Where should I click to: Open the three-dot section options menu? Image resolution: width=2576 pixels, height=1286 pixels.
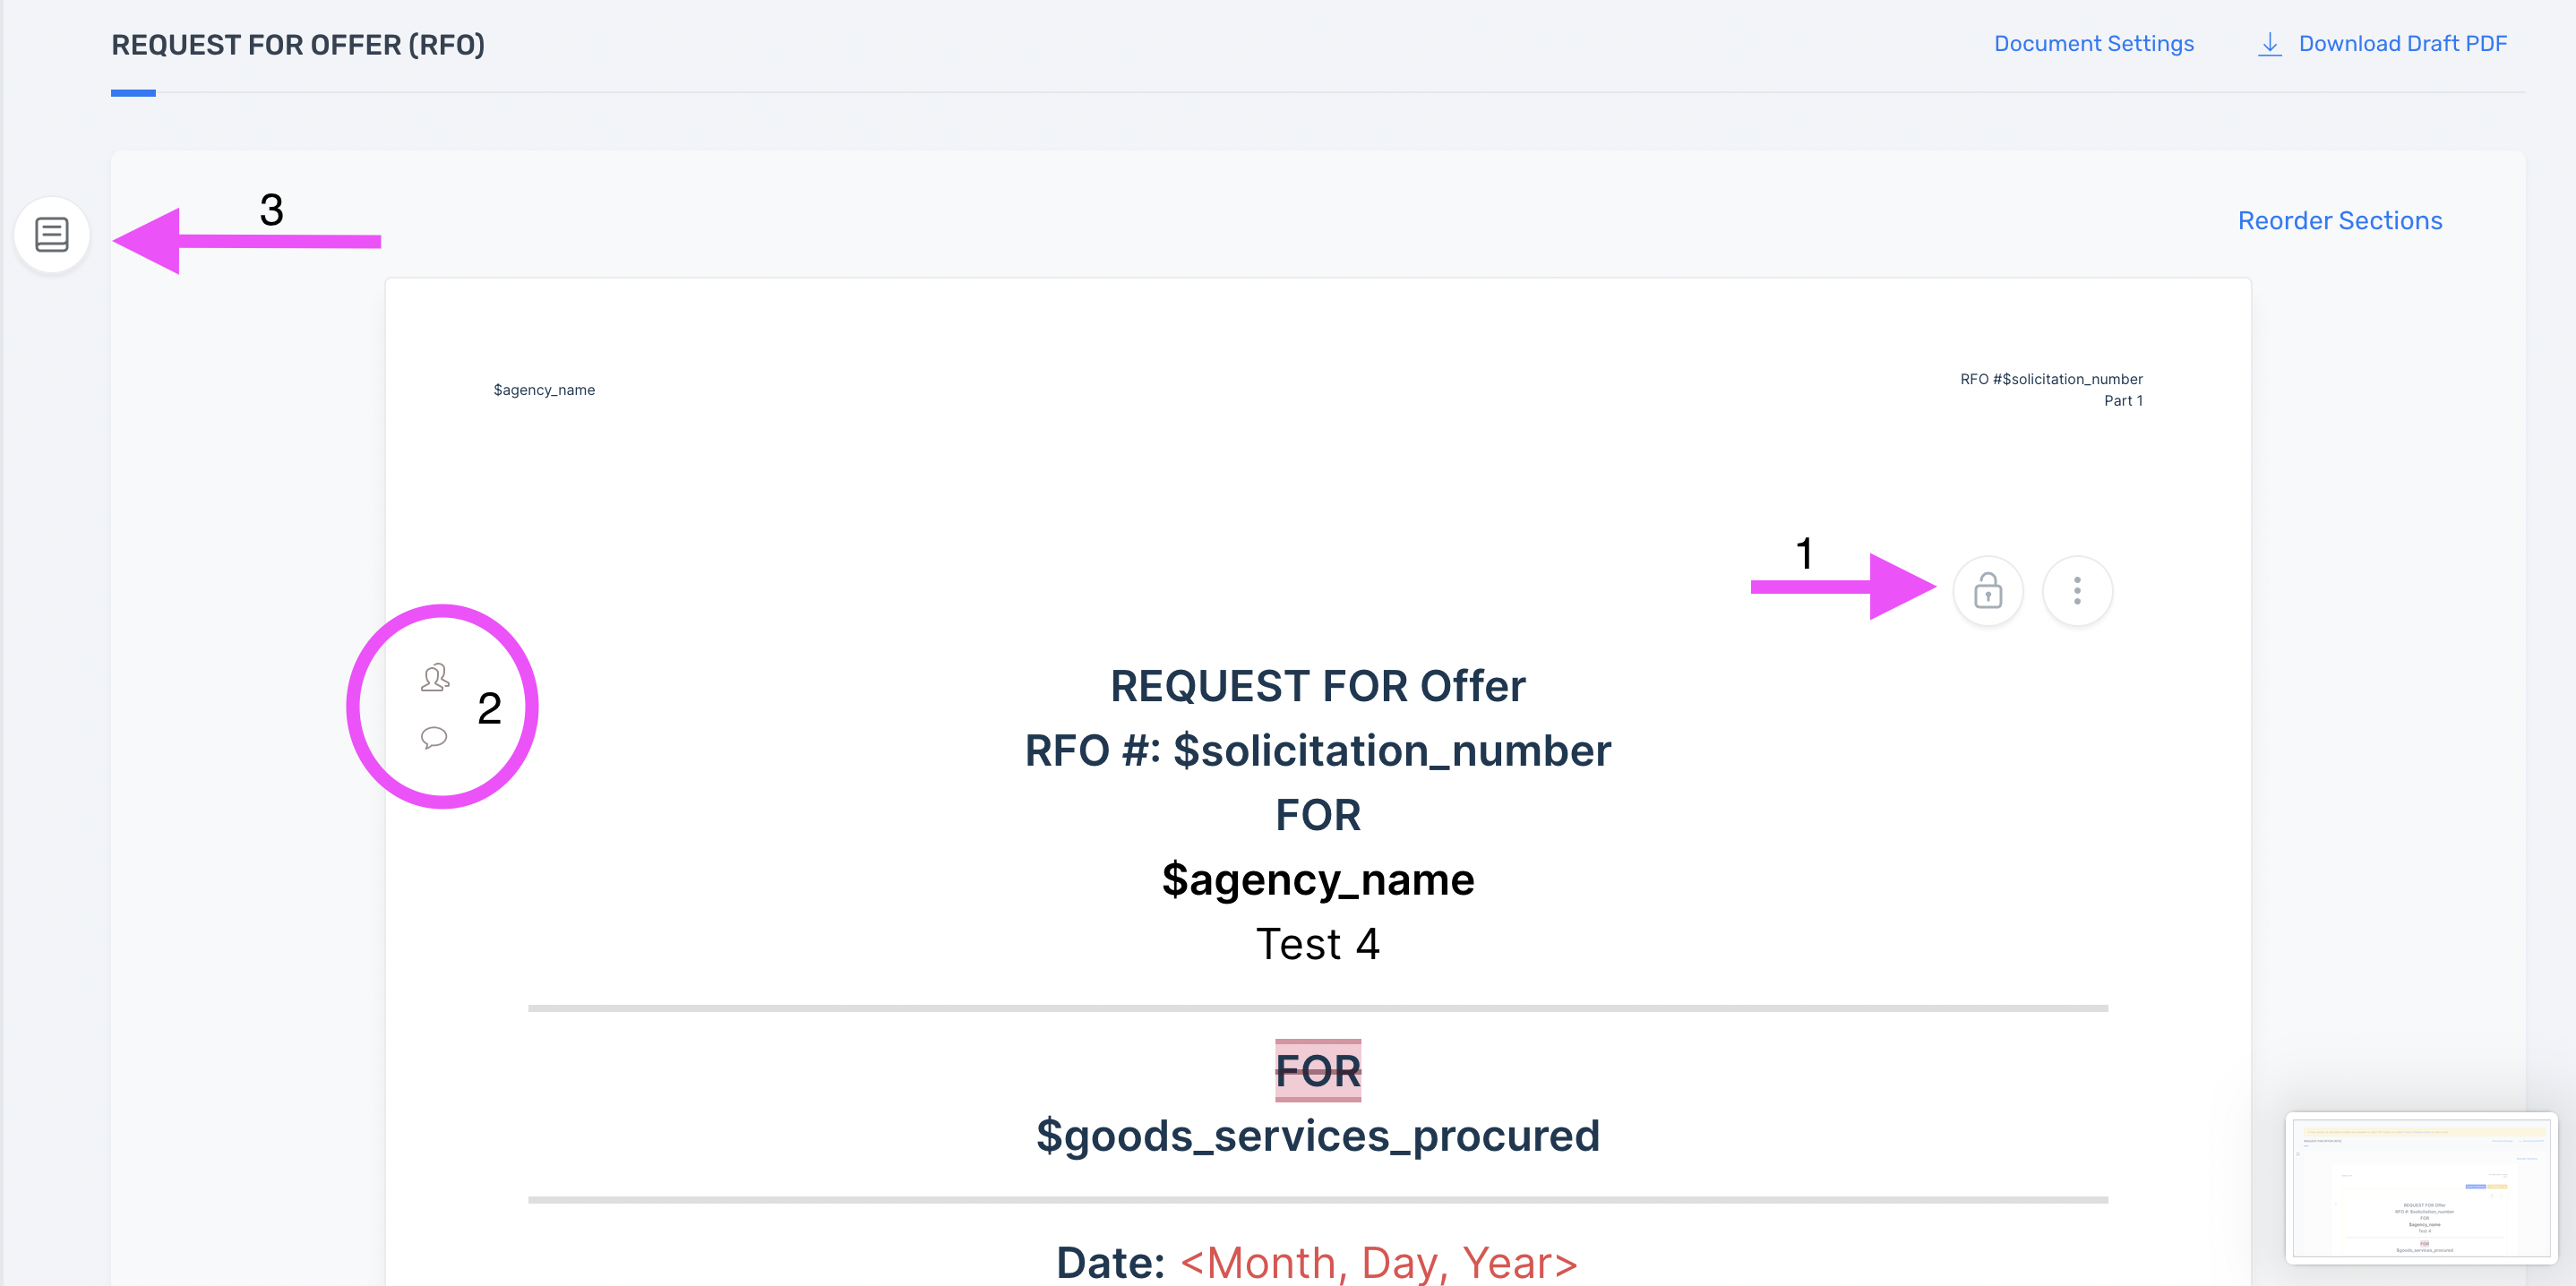click(2077, 591)
